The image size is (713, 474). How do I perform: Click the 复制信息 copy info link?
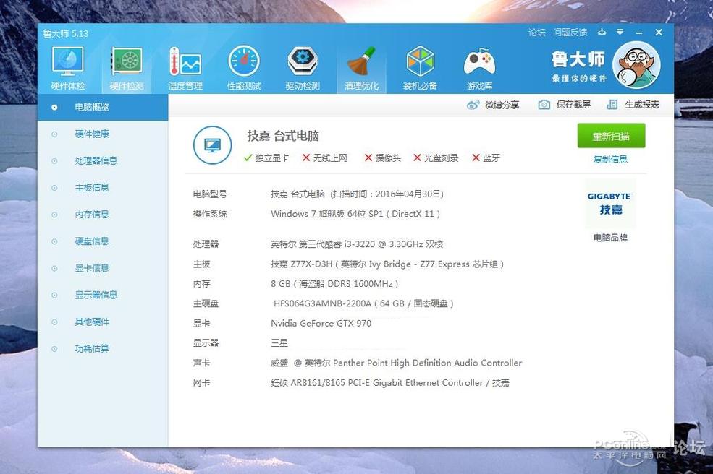610,160
